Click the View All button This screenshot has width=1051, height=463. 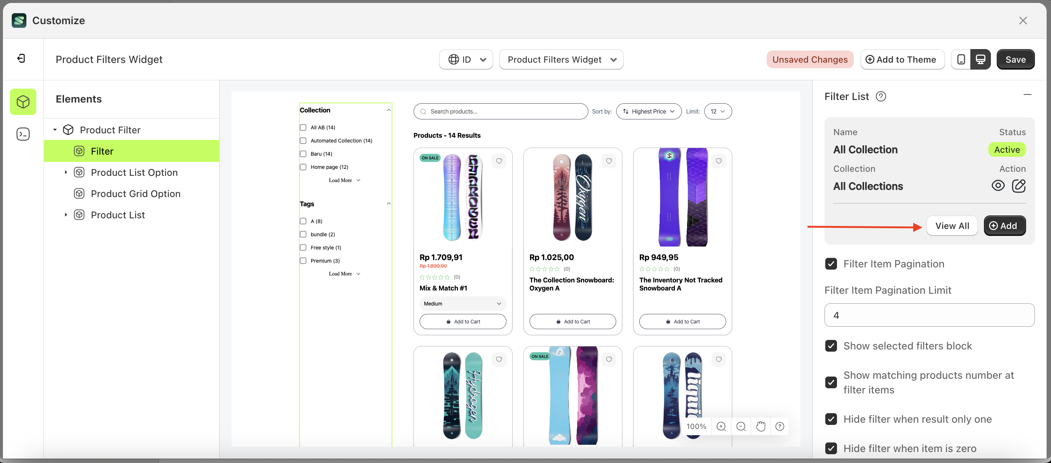tap(952, 226)
